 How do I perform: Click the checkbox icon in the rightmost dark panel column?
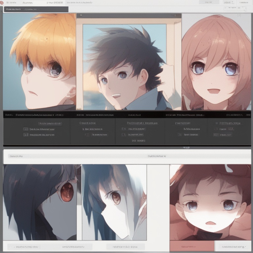216,129
